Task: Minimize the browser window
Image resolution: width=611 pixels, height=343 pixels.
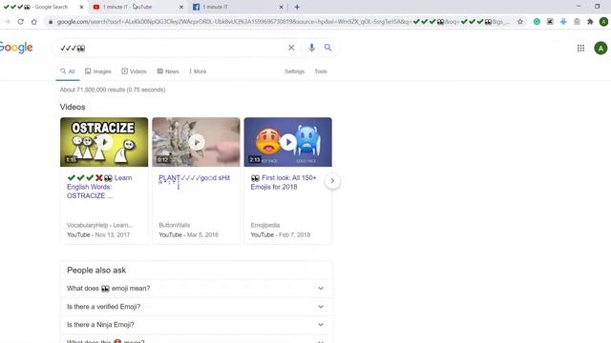Action: pyautogui.click(x=579, y=7)
